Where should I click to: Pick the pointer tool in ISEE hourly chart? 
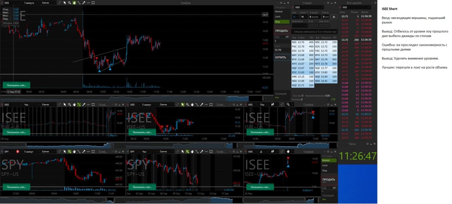(65, 105)
